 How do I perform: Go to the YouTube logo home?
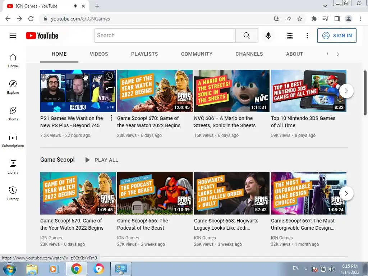(42, 36)
